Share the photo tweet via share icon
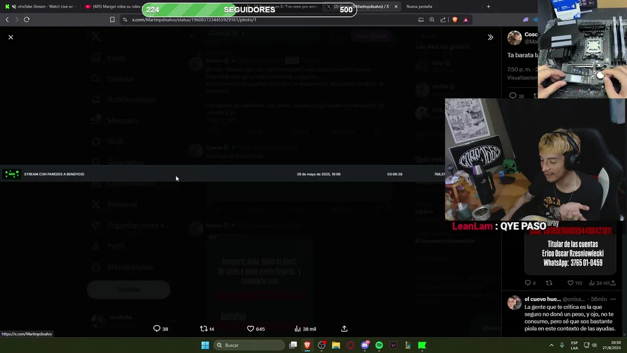This screenshot has height=353, width=627. (344, 329)
